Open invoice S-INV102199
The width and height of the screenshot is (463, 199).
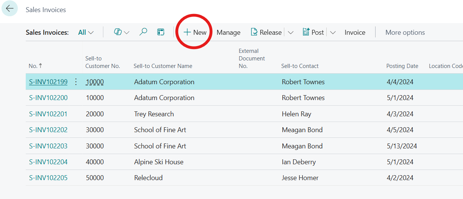point(48,82)
